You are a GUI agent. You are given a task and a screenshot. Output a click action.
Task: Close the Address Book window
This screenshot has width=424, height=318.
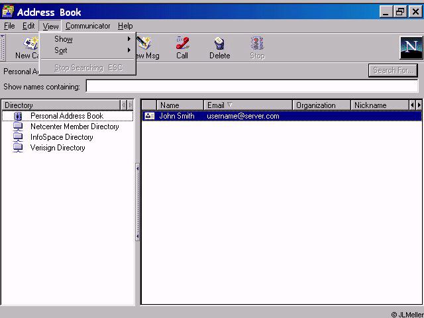(415, 12)
